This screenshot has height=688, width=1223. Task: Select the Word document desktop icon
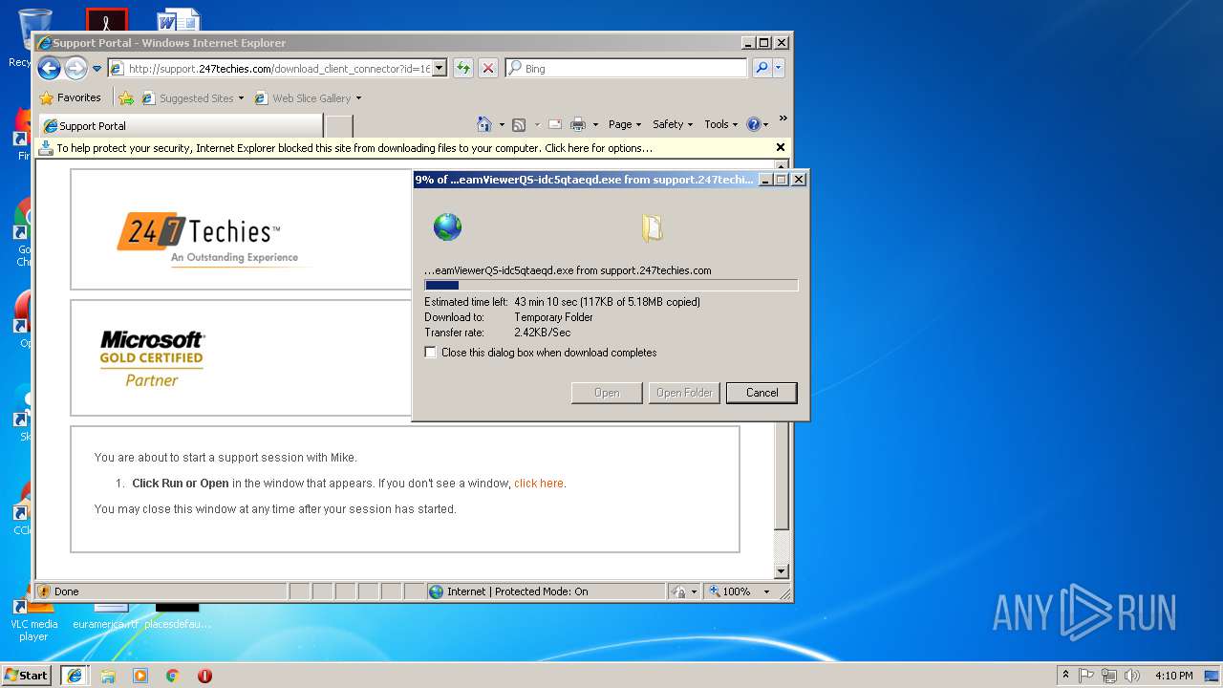[x=178, y=19]
